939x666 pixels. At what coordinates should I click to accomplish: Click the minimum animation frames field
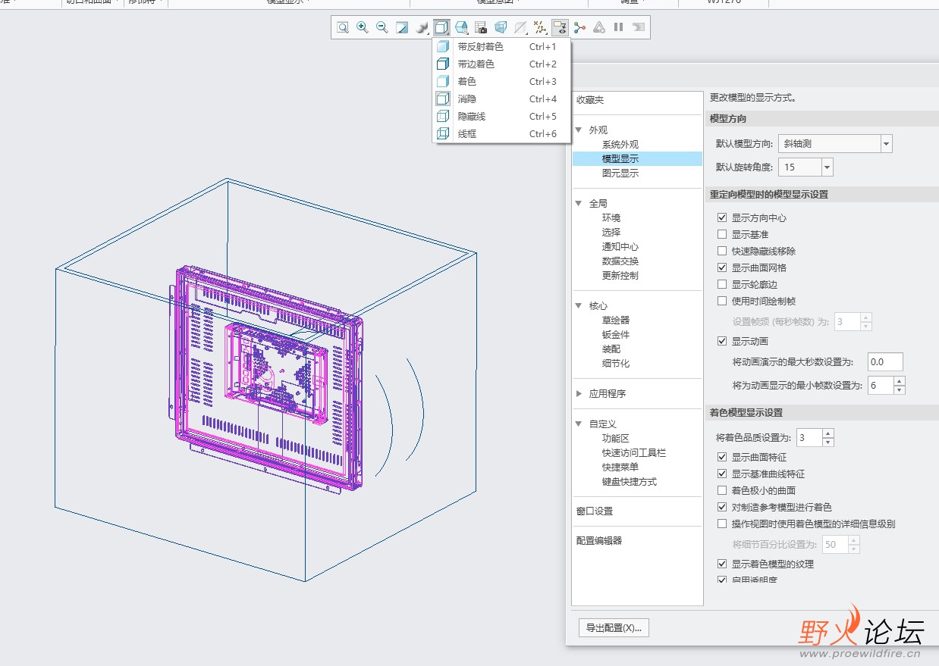coord(881,386)
